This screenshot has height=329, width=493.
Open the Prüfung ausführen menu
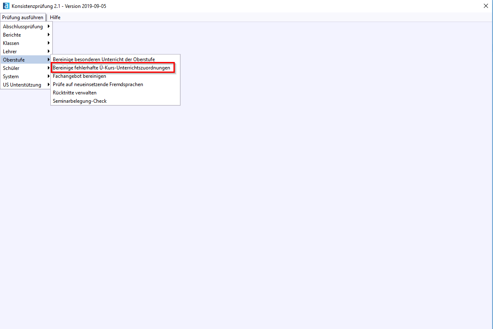(22, 17)
